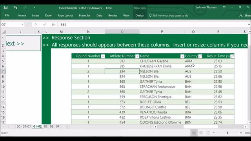
Task: Click the result time 22.50
Action: tap(218, 71)
